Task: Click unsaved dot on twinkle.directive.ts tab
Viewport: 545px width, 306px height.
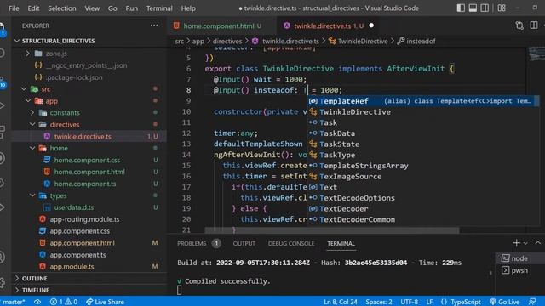Action: (x=371, y=25)
